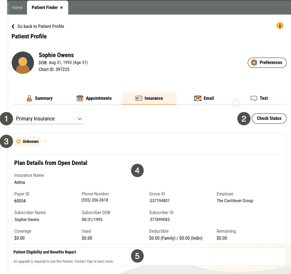Click the Text message bubble icon
291x274 pixels.
pyautogui.click(x=254, y=98)
